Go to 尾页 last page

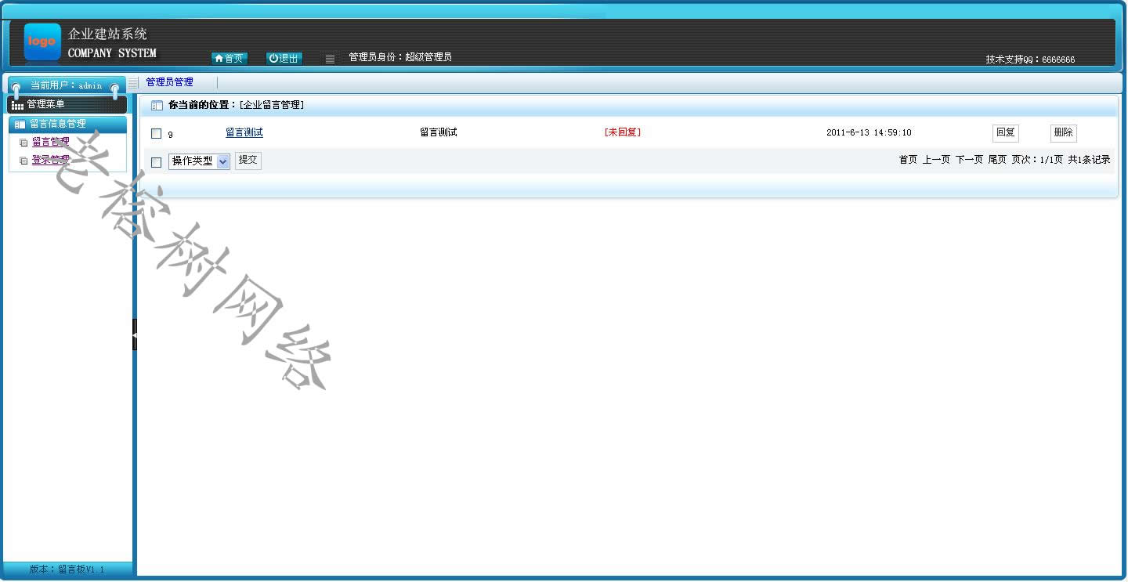click(997, 160)
